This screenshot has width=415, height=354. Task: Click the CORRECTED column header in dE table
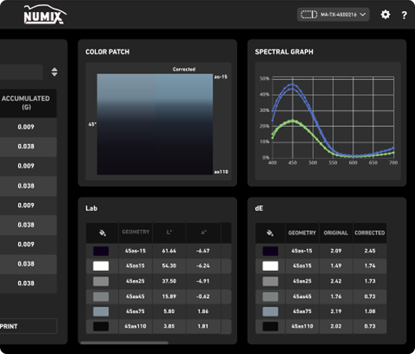tap(370, 233)
